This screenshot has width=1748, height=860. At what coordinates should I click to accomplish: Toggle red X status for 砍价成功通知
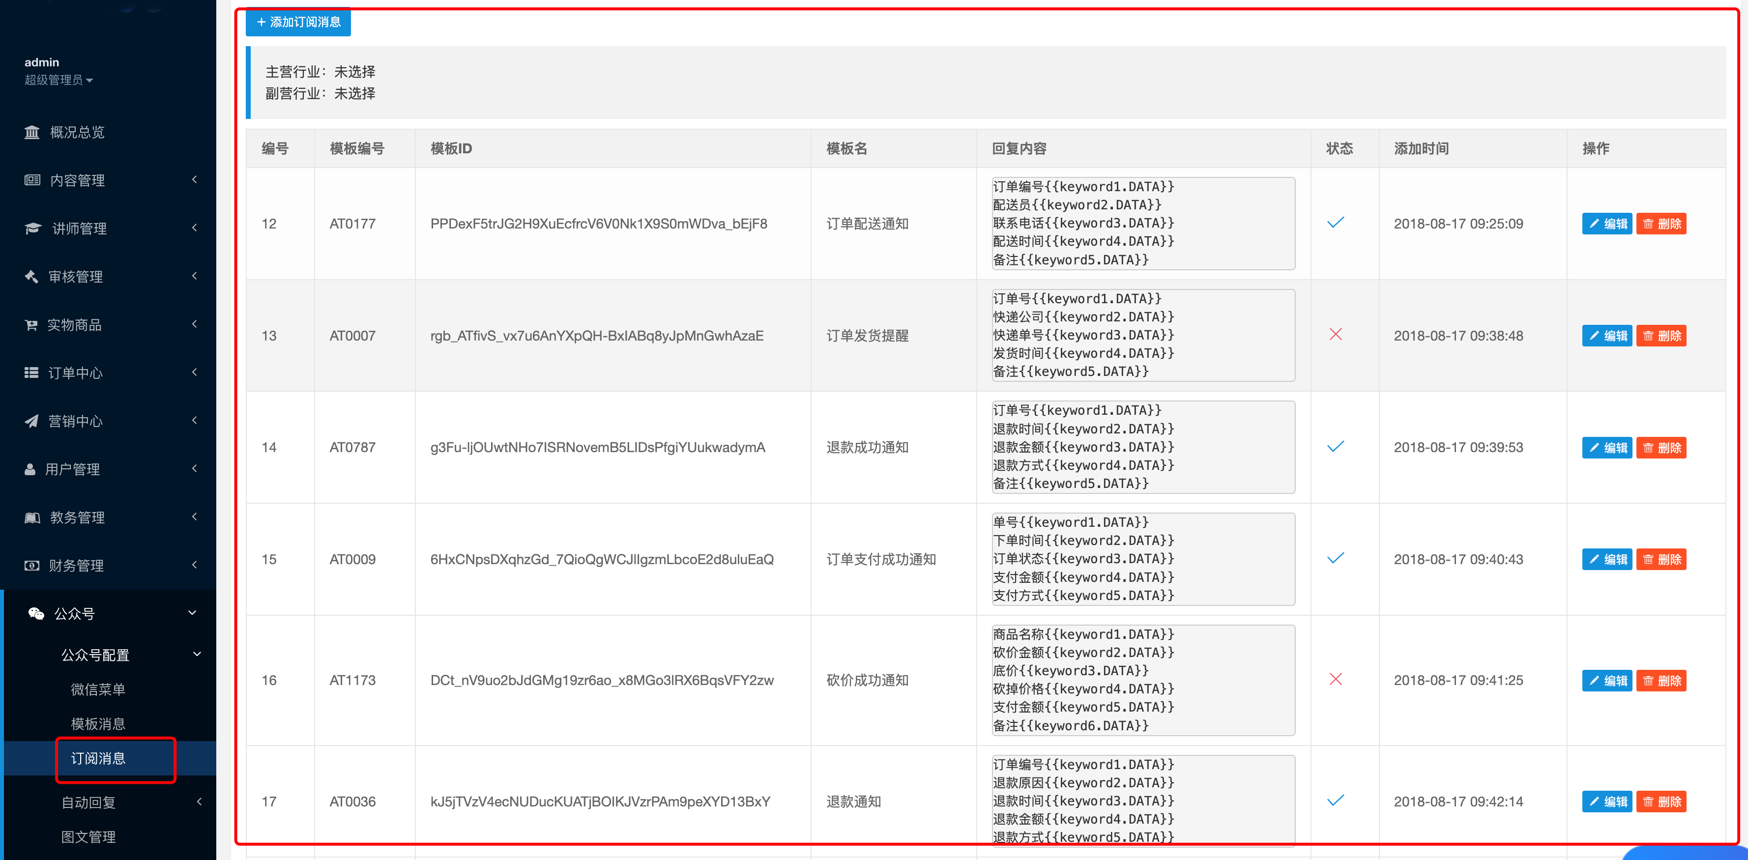click(1335, 679)
